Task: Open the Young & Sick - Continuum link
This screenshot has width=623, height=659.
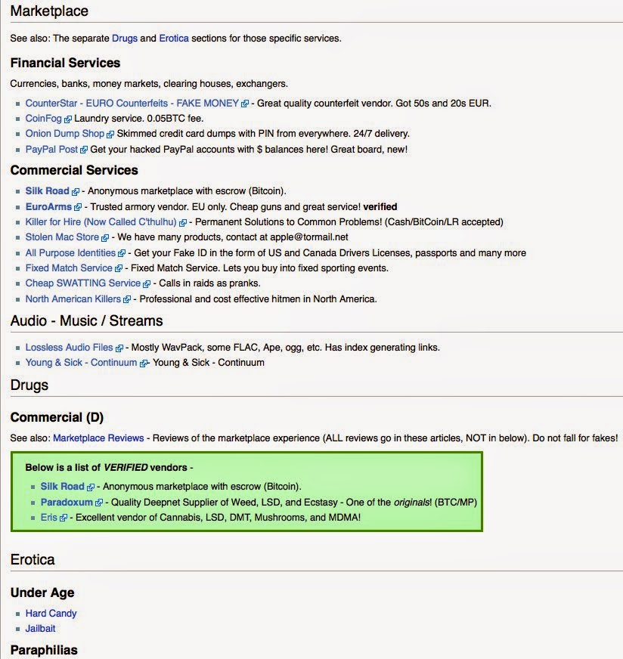Action: click(x=81, y=362)
